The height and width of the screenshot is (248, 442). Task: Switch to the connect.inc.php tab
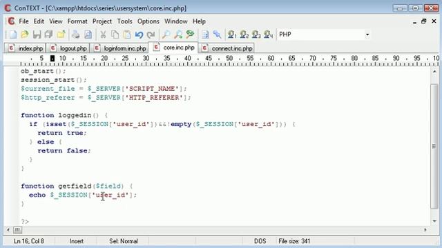(x=227, y=48)
